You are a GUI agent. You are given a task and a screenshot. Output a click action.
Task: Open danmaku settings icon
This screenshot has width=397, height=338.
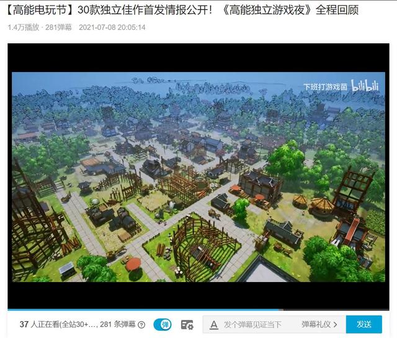[x=187, y=324]
